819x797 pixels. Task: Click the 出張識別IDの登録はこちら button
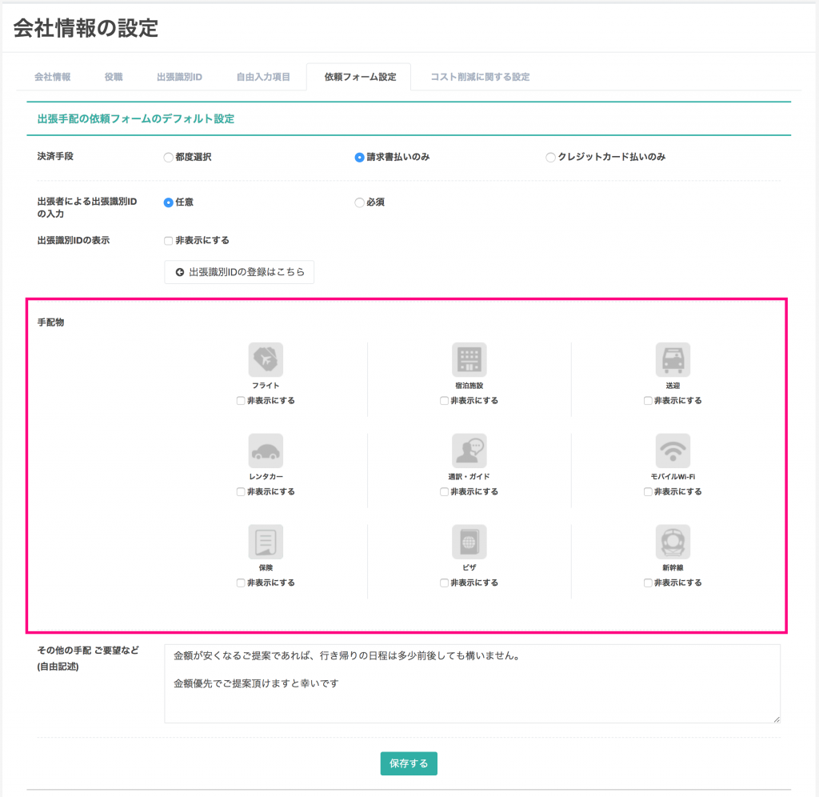(x=239, y=272)
